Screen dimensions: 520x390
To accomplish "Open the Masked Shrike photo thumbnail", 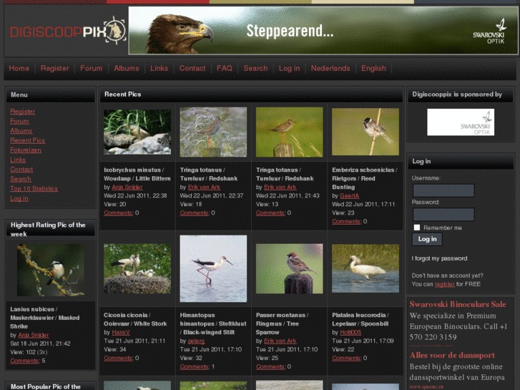I will (x=51, y=270).
